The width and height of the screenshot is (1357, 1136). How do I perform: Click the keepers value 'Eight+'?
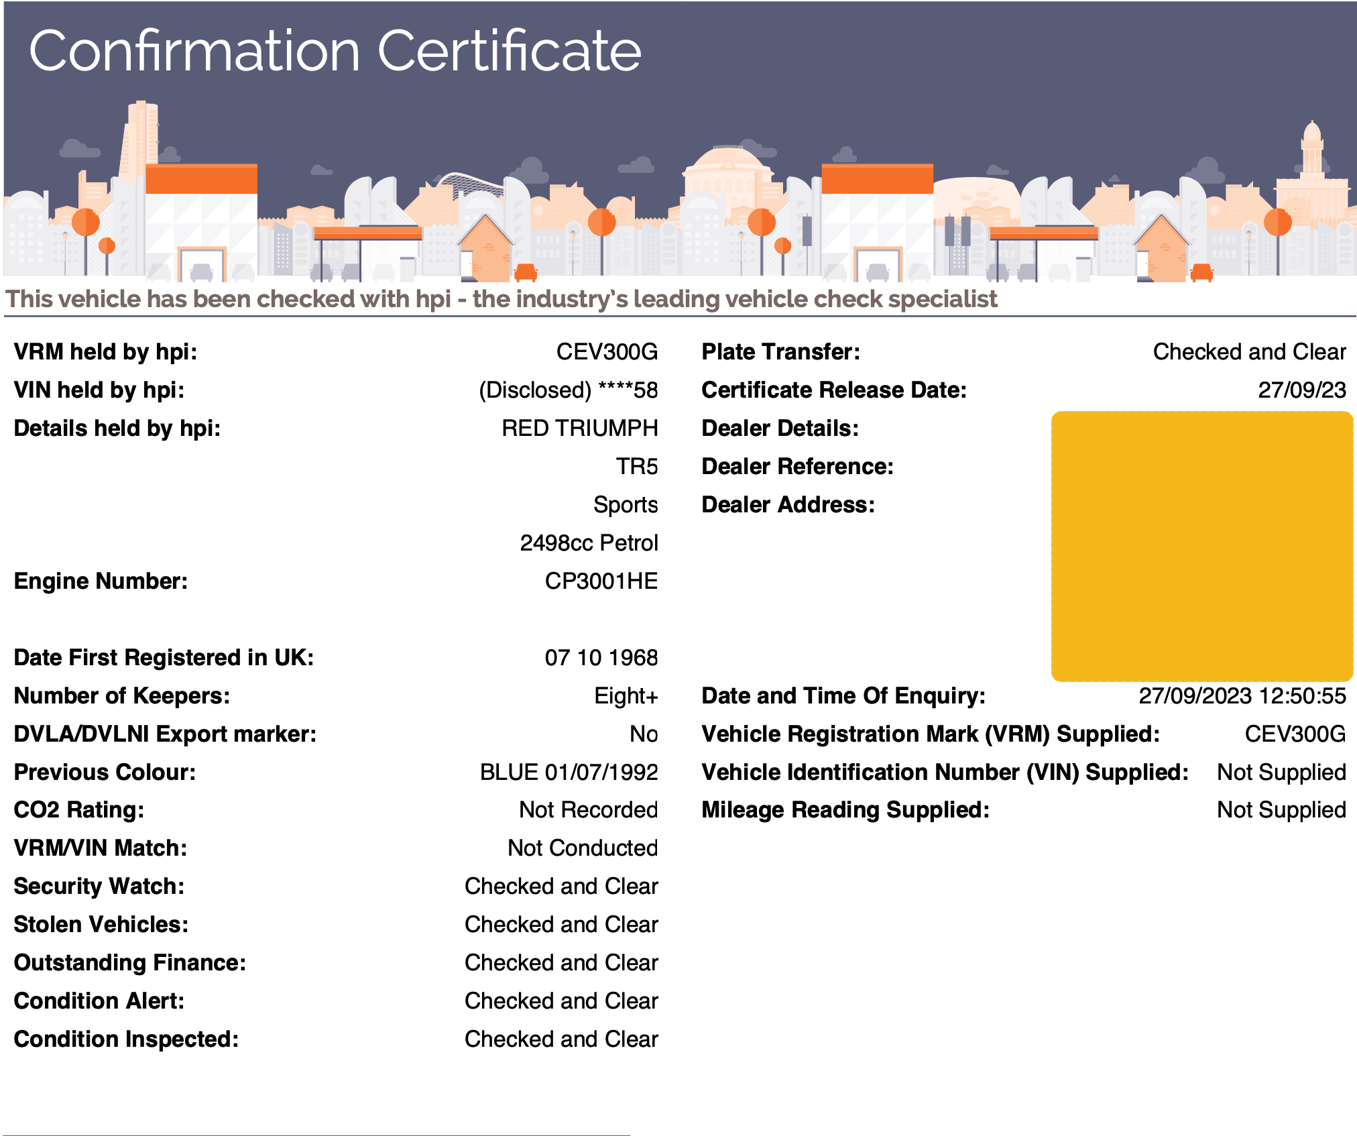(626, 695)
